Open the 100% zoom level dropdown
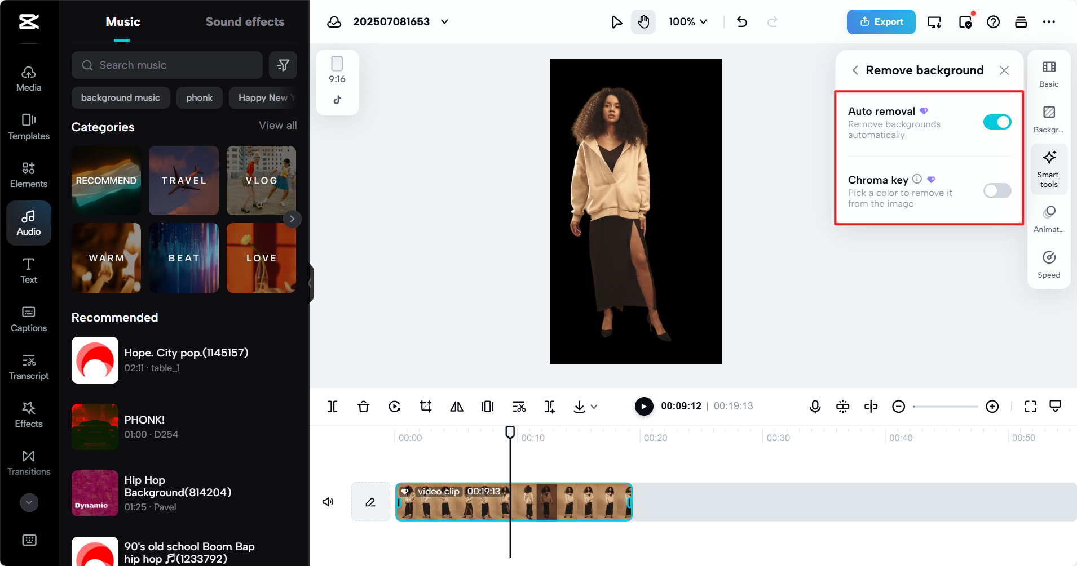The image size is (1077, 566). click(x=688, y=22)
